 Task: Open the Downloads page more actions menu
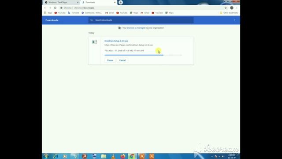[235, 20]
